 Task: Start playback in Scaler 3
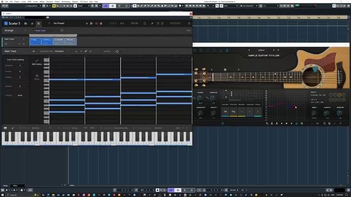(x=92, y=23)
